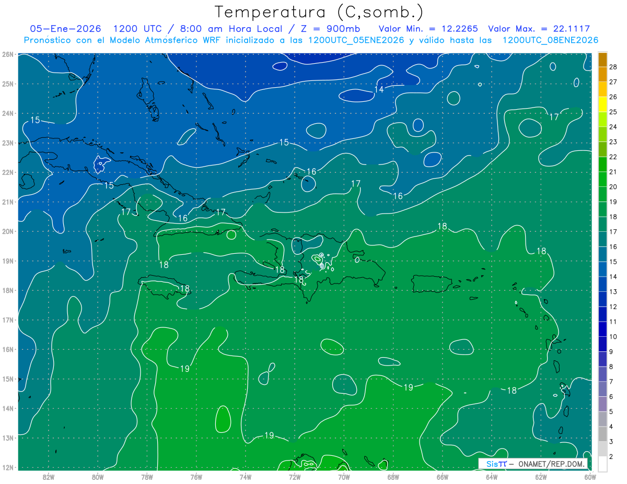Click the orange-brown top swatch of the color legend
Image resolution: width=627 pixels, height=484 pixels.
602,59
